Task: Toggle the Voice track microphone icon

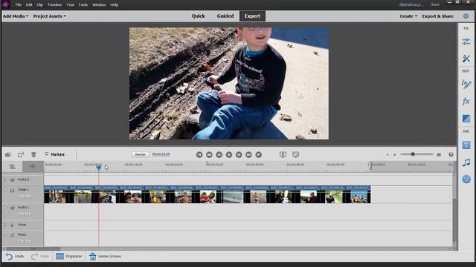Action: 12,225
